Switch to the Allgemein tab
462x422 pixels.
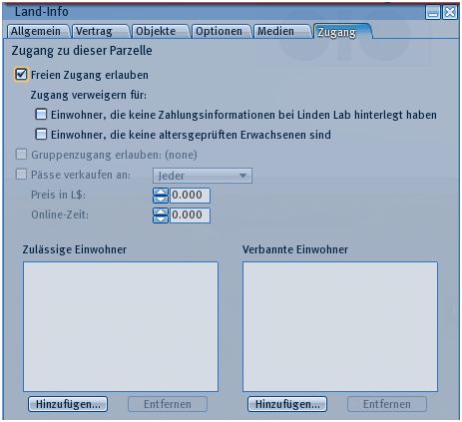click(x=38, y=31)
